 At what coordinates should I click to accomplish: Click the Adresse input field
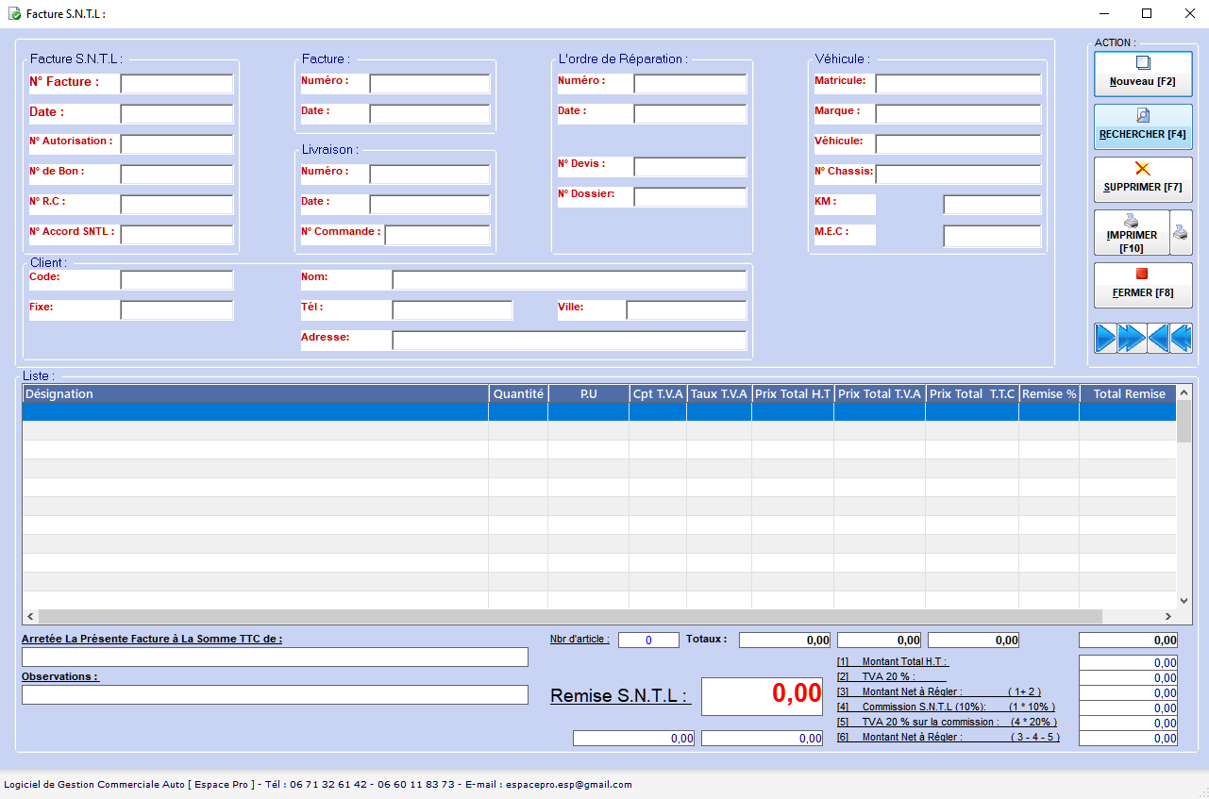[569, 341]
